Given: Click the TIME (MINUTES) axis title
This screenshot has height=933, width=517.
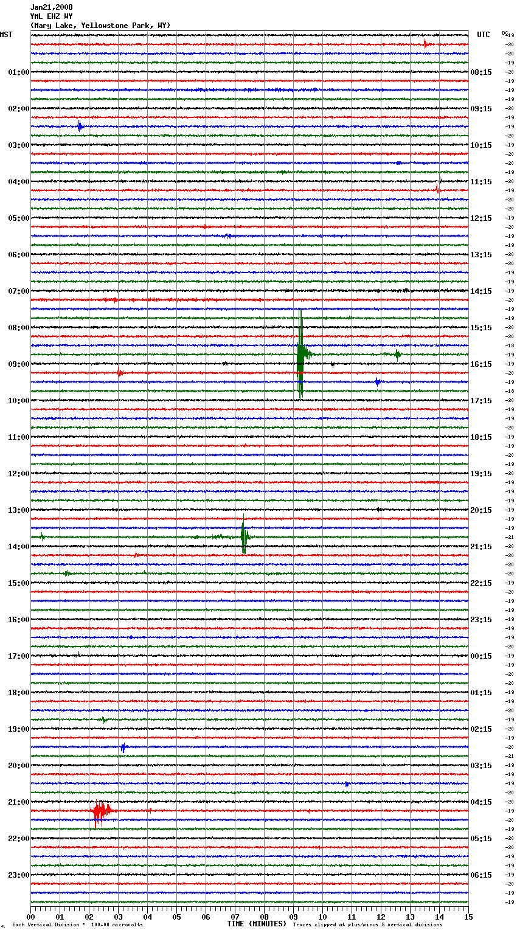Looking at the screenshot, I should 257,924.
